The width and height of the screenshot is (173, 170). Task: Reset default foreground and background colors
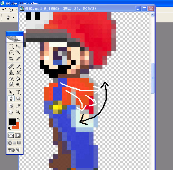(10, 128)
